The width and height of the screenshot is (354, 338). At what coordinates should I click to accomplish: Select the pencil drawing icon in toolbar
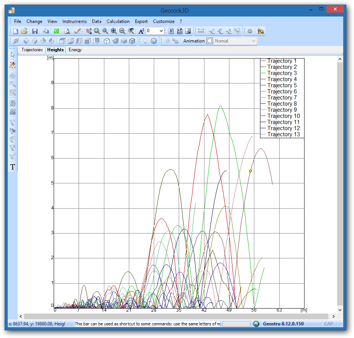pyautogui.click(x=77, y=31)
